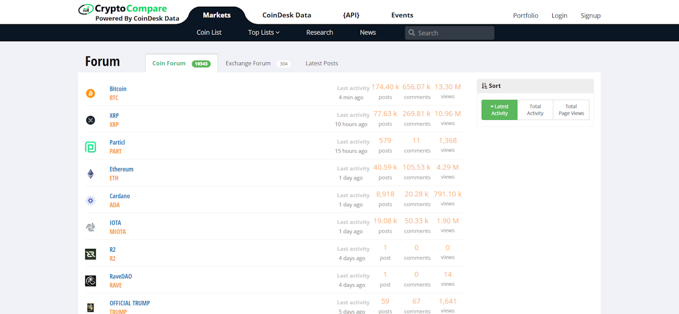The height and width of the screenshot is (314, 679).
Task: Open the Research menu item
Action: 320,32
